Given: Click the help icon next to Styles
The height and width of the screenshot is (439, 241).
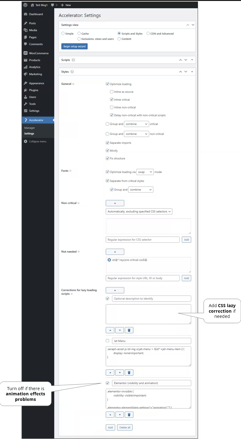Looking at the screenshot, I should click(72, 72).
